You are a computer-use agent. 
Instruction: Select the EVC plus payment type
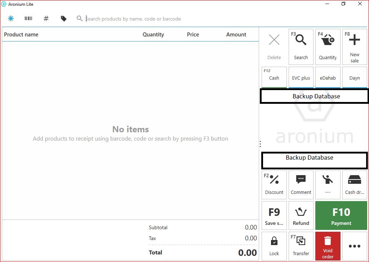point(301,77)
